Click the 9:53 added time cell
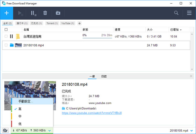196x134 pixels. pyautogui.click(x=173, y=45)
